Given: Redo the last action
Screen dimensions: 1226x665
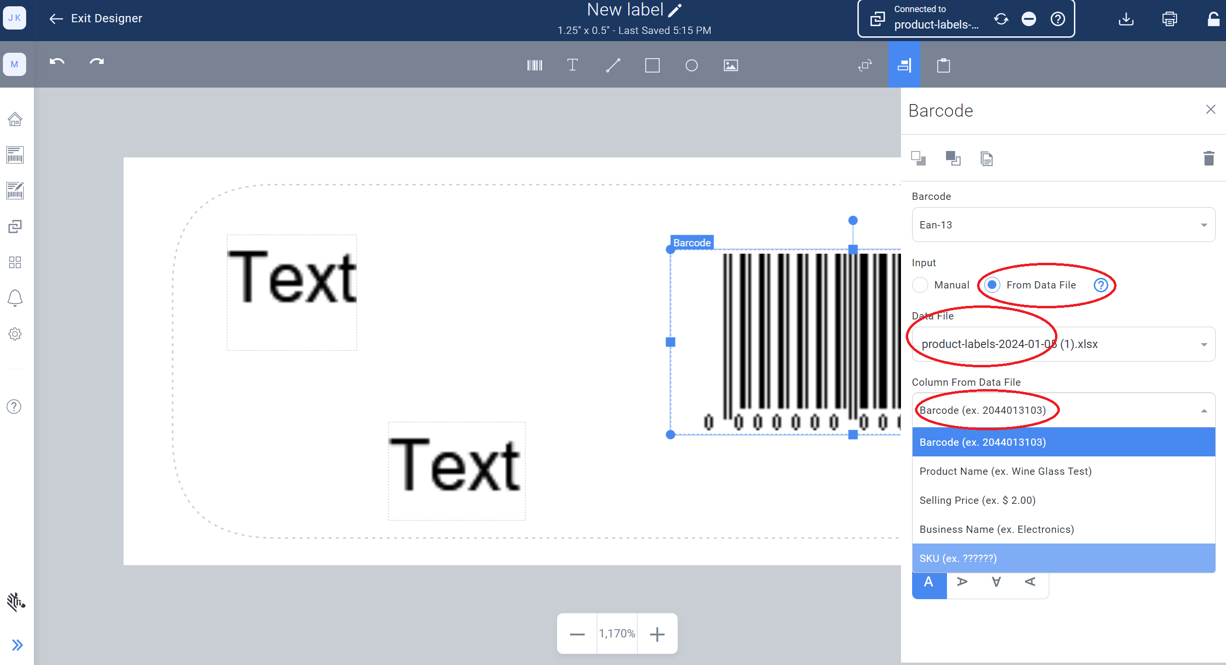Looking at the screenshot, I should [97, 62].
